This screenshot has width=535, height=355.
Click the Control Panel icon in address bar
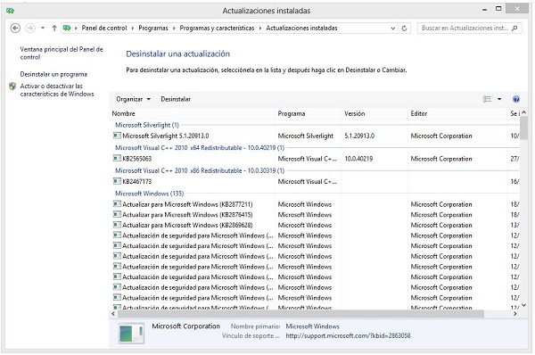(x=67, y=28)
